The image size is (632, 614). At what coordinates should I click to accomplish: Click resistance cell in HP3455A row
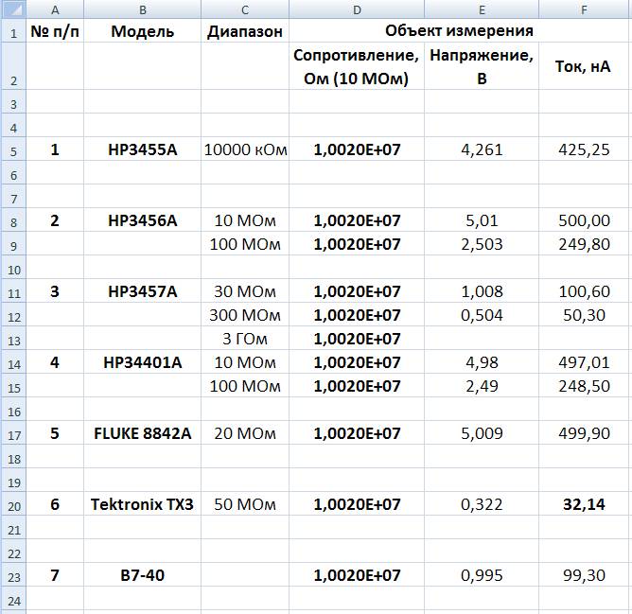(x=357, y=149)
